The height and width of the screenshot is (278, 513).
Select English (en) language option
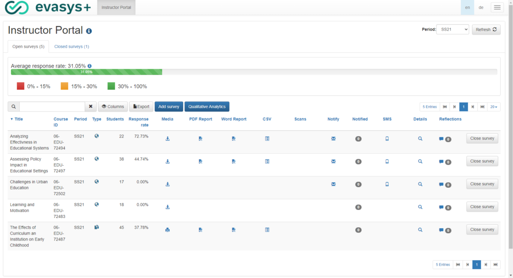[467, 7]
